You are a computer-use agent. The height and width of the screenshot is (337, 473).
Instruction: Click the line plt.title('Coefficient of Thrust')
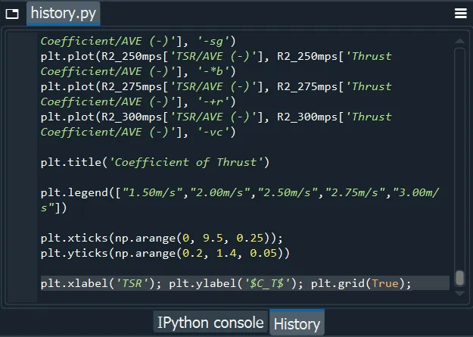tap(155, 162)
